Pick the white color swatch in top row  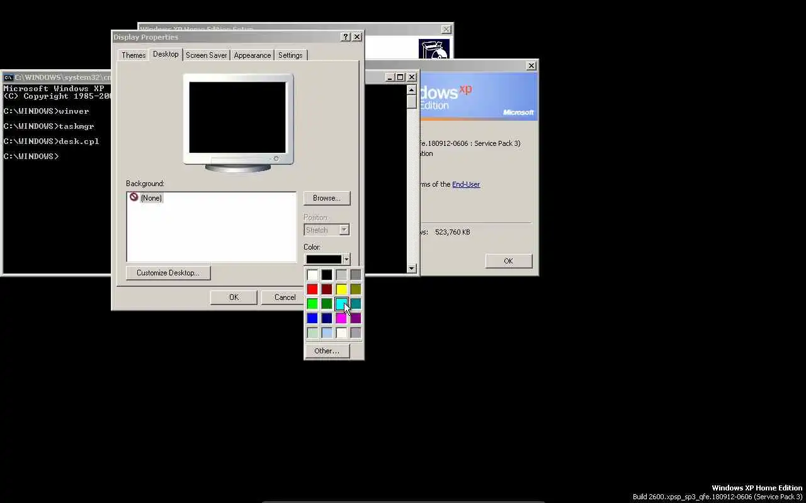(312, 275)
